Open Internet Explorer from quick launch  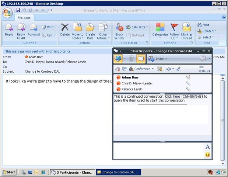pyautogui.click(x=43, y=172)
